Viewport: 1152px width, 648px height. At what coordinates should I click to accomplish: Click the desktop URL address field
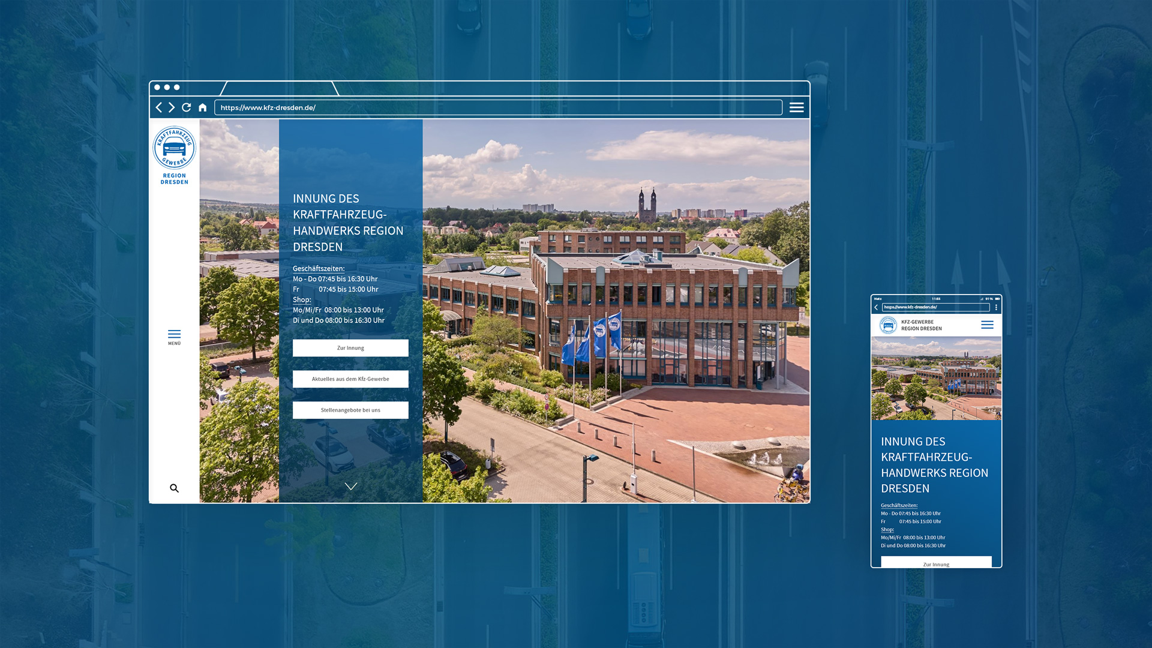tap(498, 107)
